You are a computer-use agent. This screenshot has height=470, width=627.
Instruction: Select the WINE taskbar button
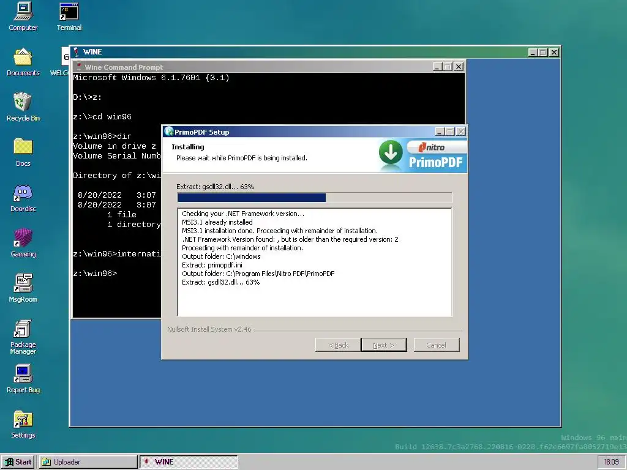[x=189, y=462]
